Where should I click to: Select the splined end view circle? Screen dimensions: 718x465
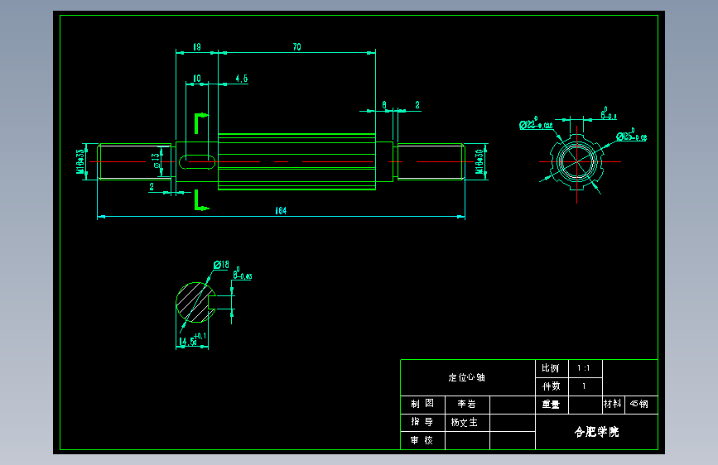tap(577, 161)
